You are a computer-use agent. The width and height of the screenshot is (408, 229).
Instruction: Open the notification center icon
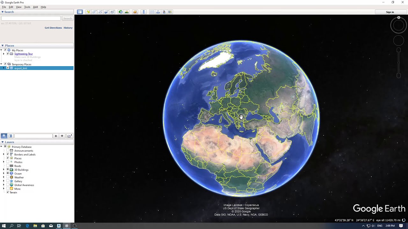pyautogui.click(x=401, y=226)
